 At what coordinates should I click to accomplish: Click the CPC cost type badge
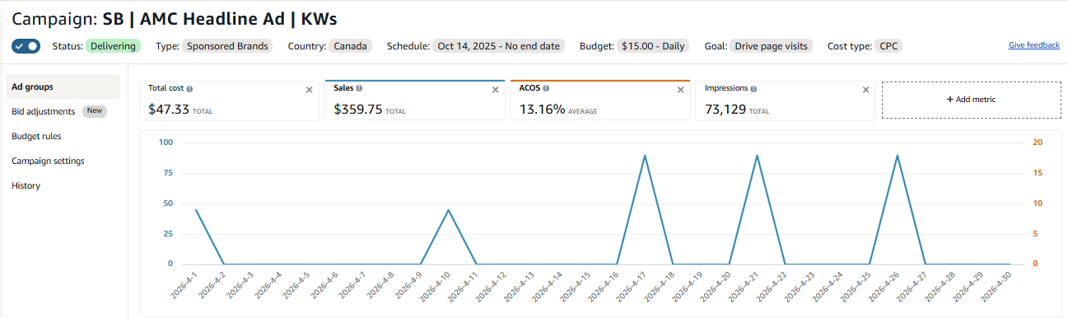click(x=888, y=46)
